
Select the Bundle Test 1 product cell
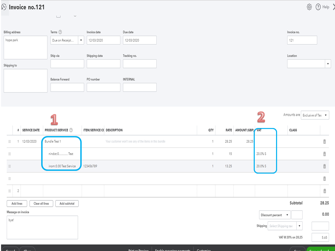click(62, 142)
